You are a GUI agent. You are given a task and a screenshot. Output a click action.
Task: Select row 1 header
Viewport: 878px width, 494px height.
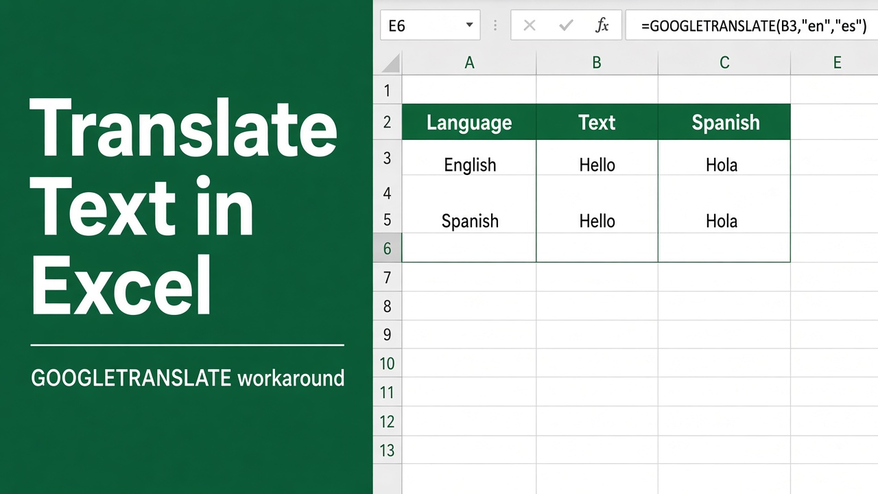pos(388,90)
